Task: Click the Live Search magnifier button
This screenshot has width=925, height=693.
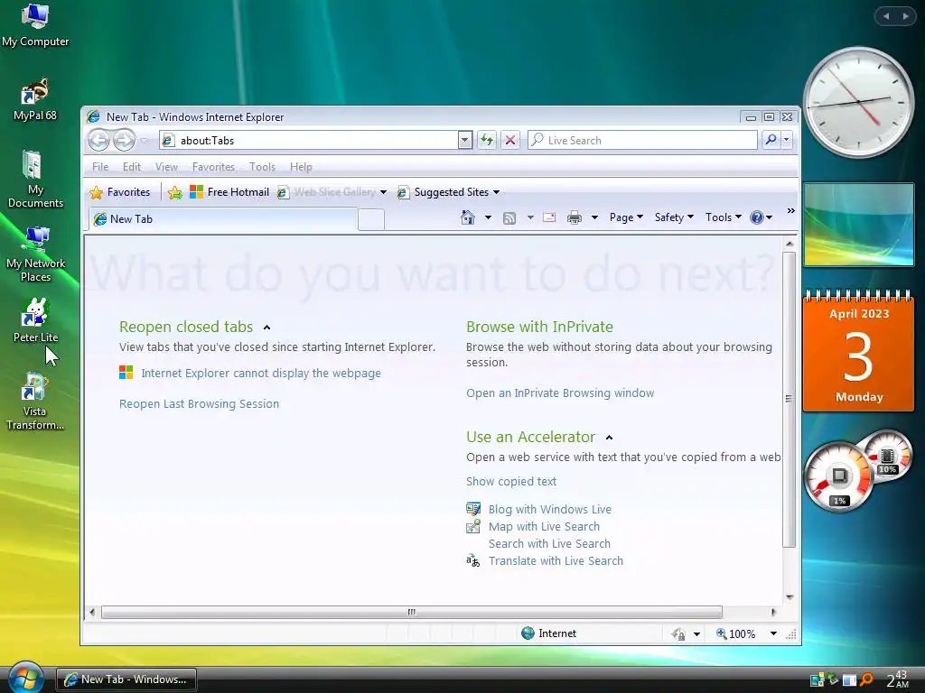Action: tap(771, 140)
